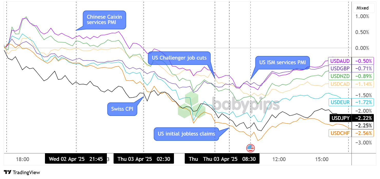Click the Wed 02 Apr 21:45 time marker
The width and height of the screenshot is (380, 179).
point(76,159)
